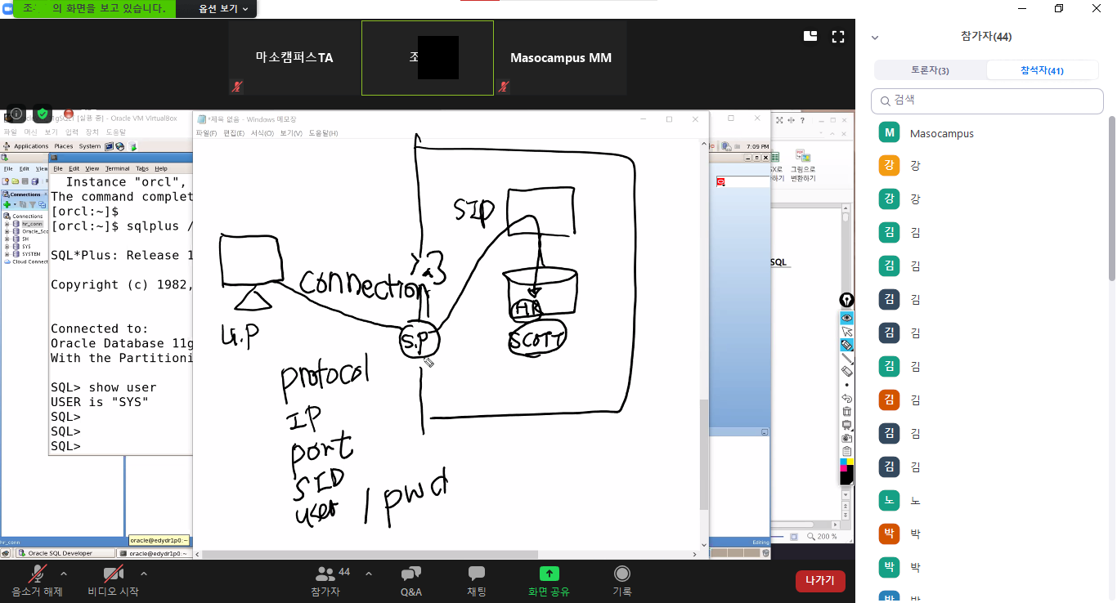
Task: Open the Q&A panel
Action: [410, 580]
